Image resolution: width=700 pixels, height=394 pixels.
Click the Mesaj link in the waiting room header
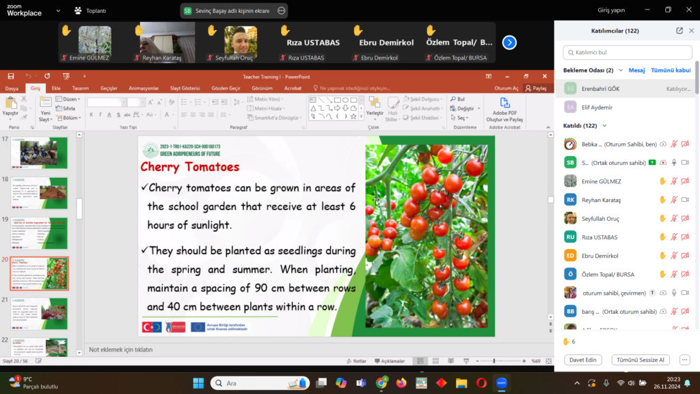(636, 70)
